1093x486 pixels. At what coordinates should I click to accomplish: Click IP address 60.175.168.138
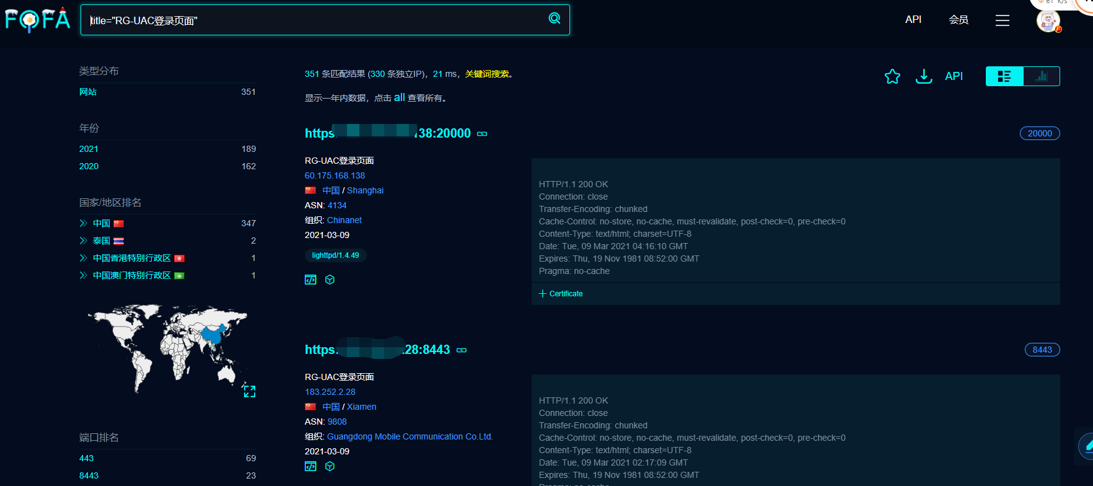335,175
